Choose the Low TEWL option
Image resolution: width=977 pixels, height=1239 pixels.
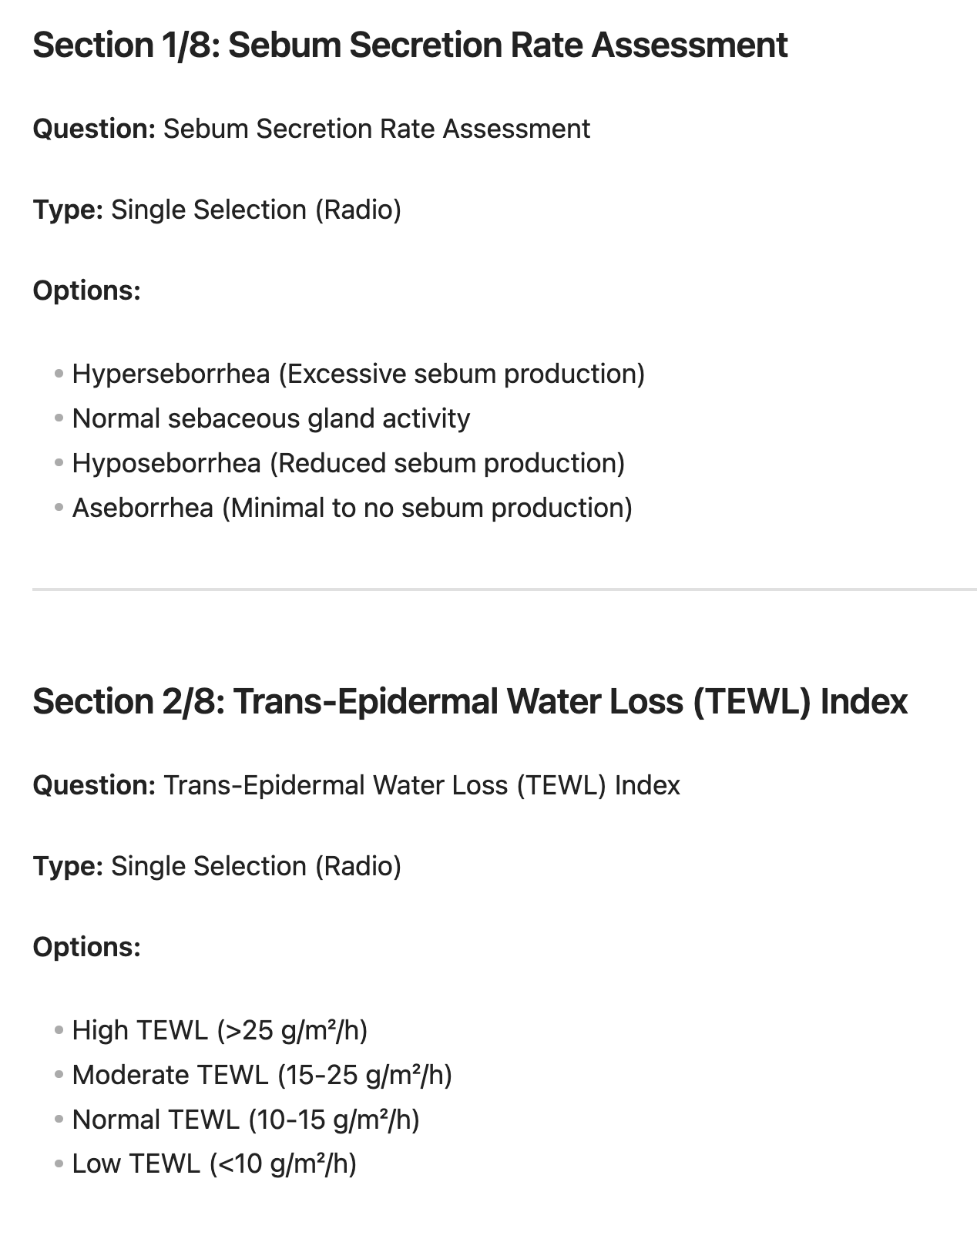[213, 1163]
